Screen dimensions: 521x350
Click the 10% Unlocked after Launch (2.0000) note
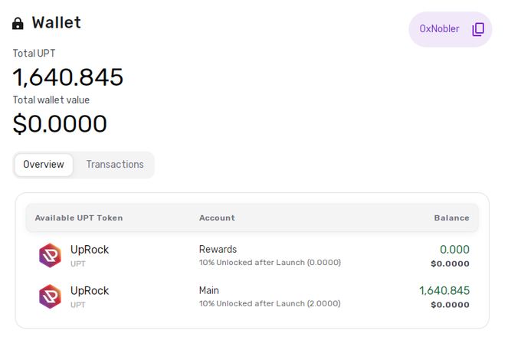[x=270, y=303]
